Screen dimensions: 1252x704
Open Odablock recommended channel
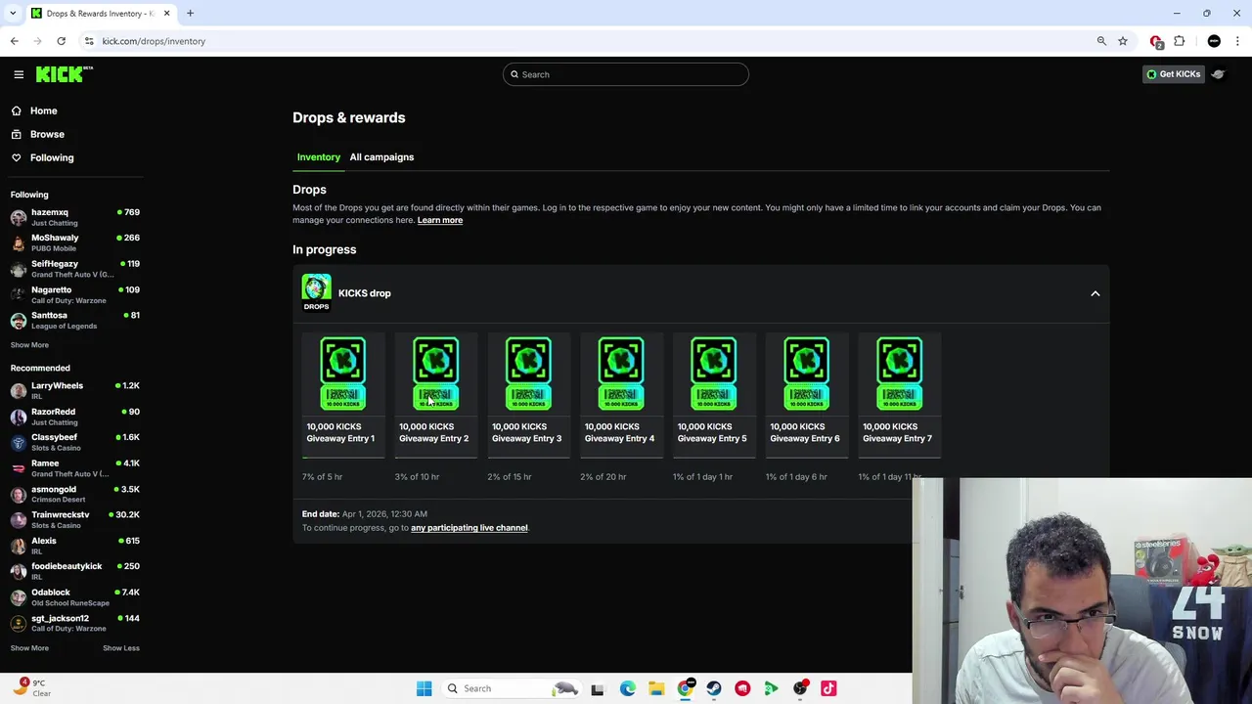pos(74,596)
